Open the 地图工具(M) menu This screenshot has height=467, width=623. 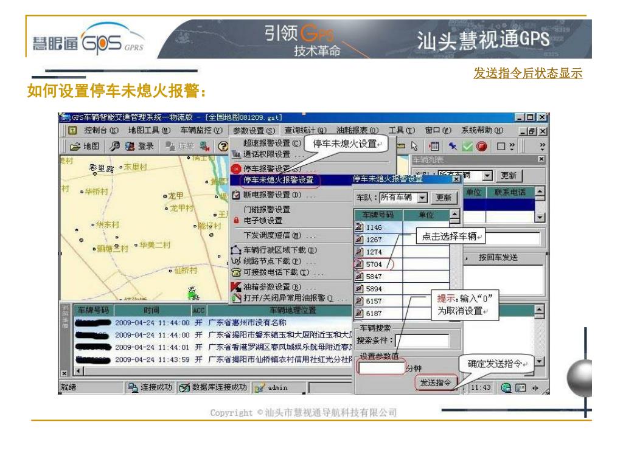(x=149, y=130)
